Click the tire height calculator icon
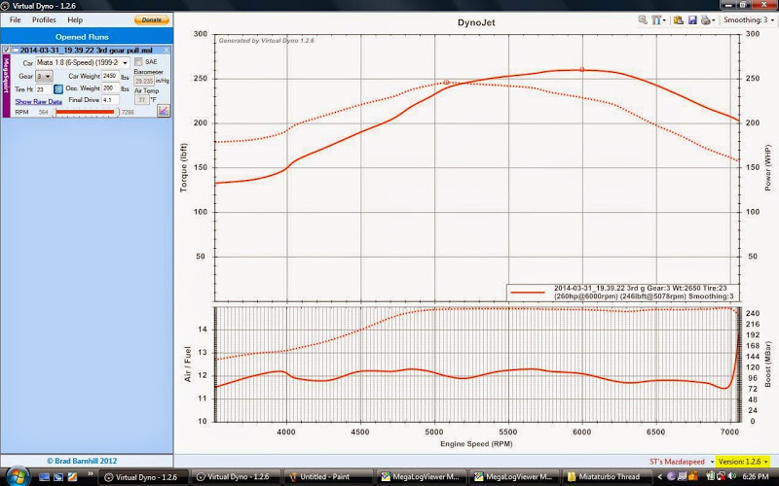 (x=58, y=88)
